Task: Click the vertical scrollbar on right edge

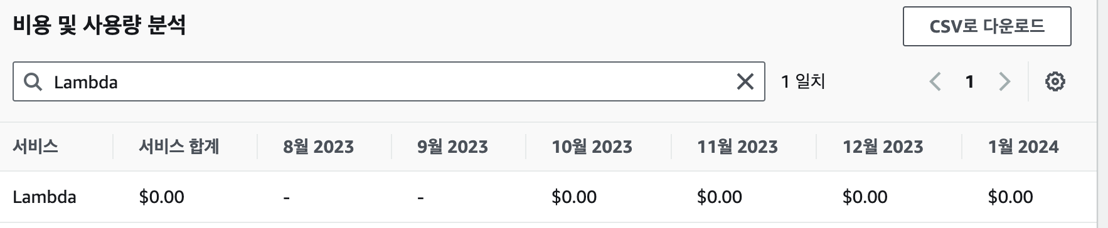Action: (x=1102, y=114)
